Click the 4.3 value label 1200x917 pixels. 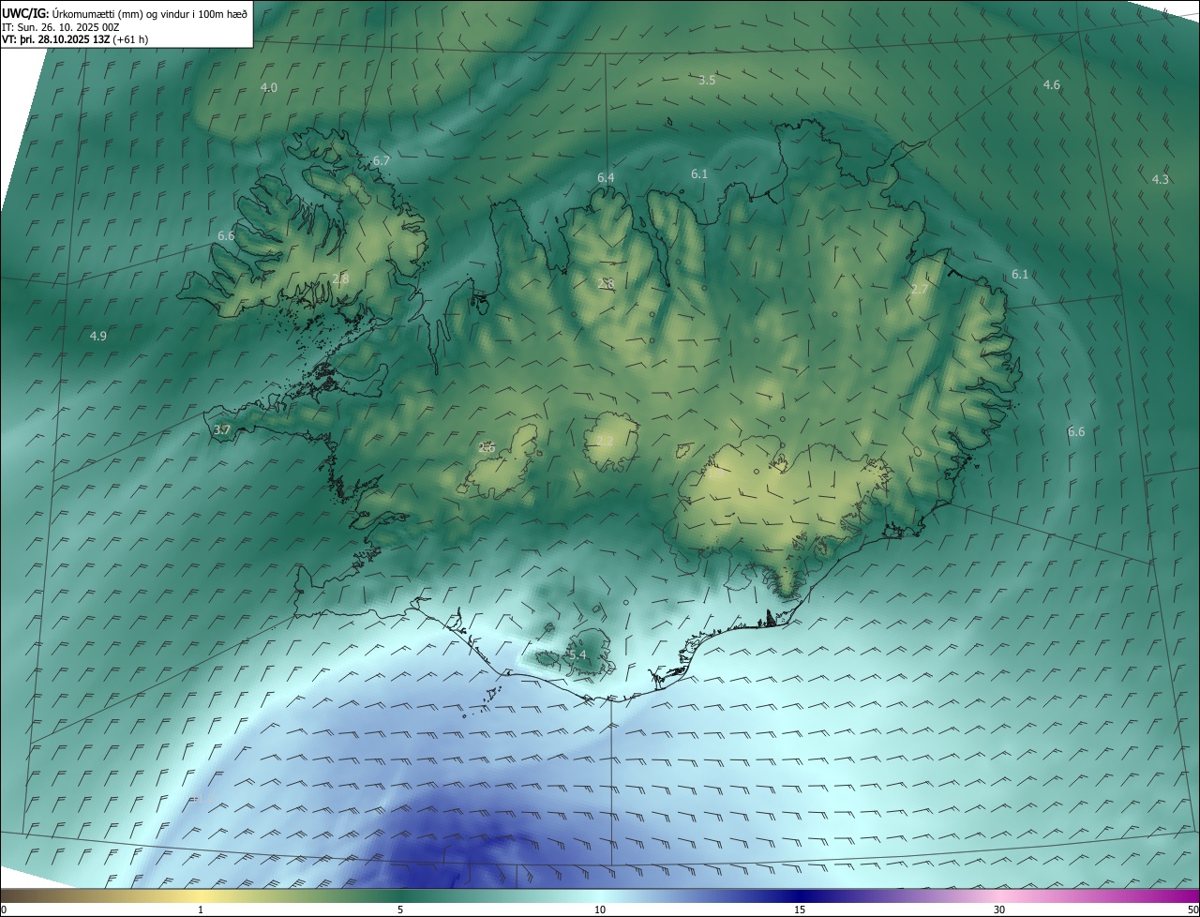1161,179
